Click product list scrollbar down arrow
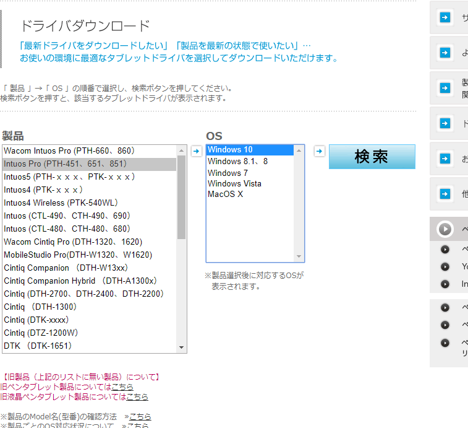Screen dimensions: 468x428 tap(182, 347)
